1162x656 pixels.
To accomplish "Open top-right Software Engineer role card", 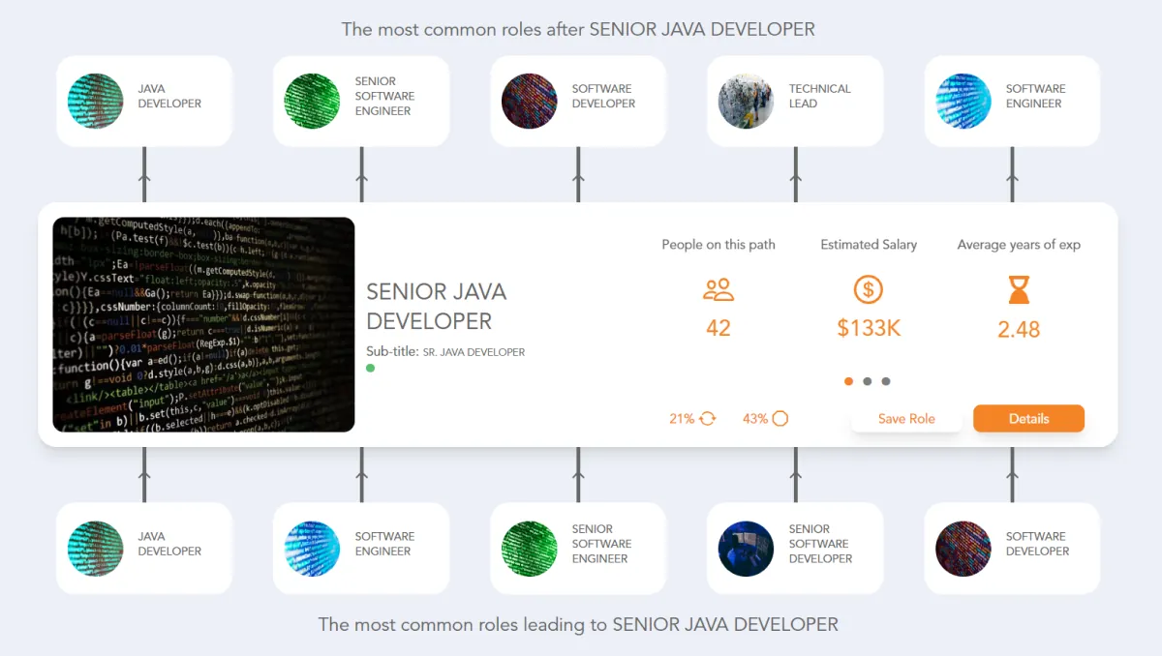I will click(1012, 102).
